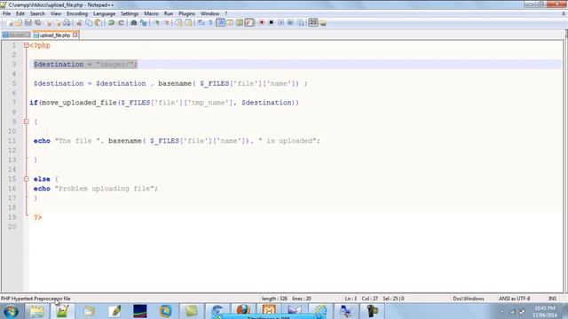Open the Encoding menu
This screenshot has height=319, width=568.
point(77,13)
